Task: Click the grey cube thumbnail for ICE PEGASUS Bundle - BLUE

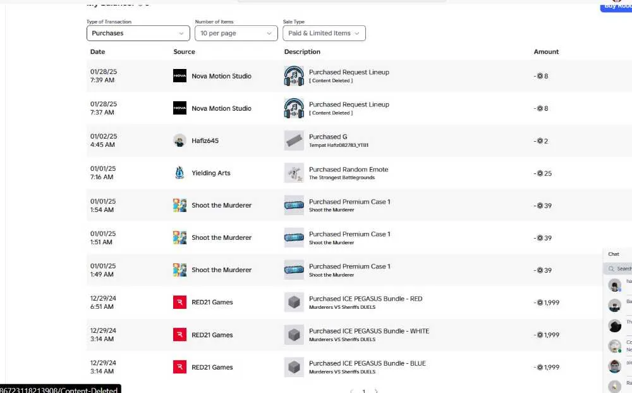Action: pyautogui.click(x=295, y=367)
